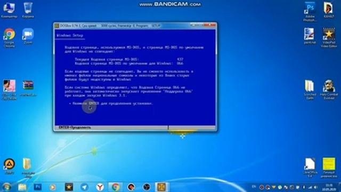Launch the Zoom desktop shortcut
Viewport: 341px width, 192px height.
pos(28,36)
